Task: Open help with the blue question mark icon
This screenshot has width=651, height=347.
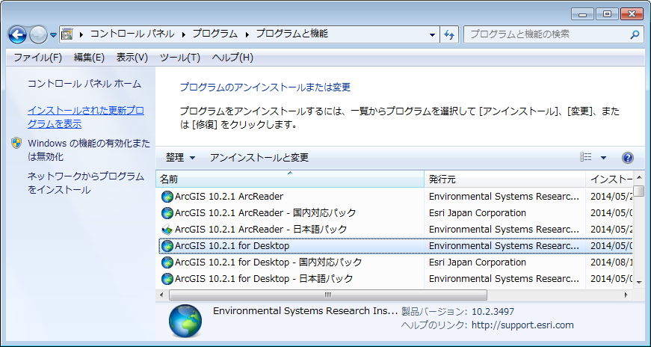Action: (x=628, y=158)
